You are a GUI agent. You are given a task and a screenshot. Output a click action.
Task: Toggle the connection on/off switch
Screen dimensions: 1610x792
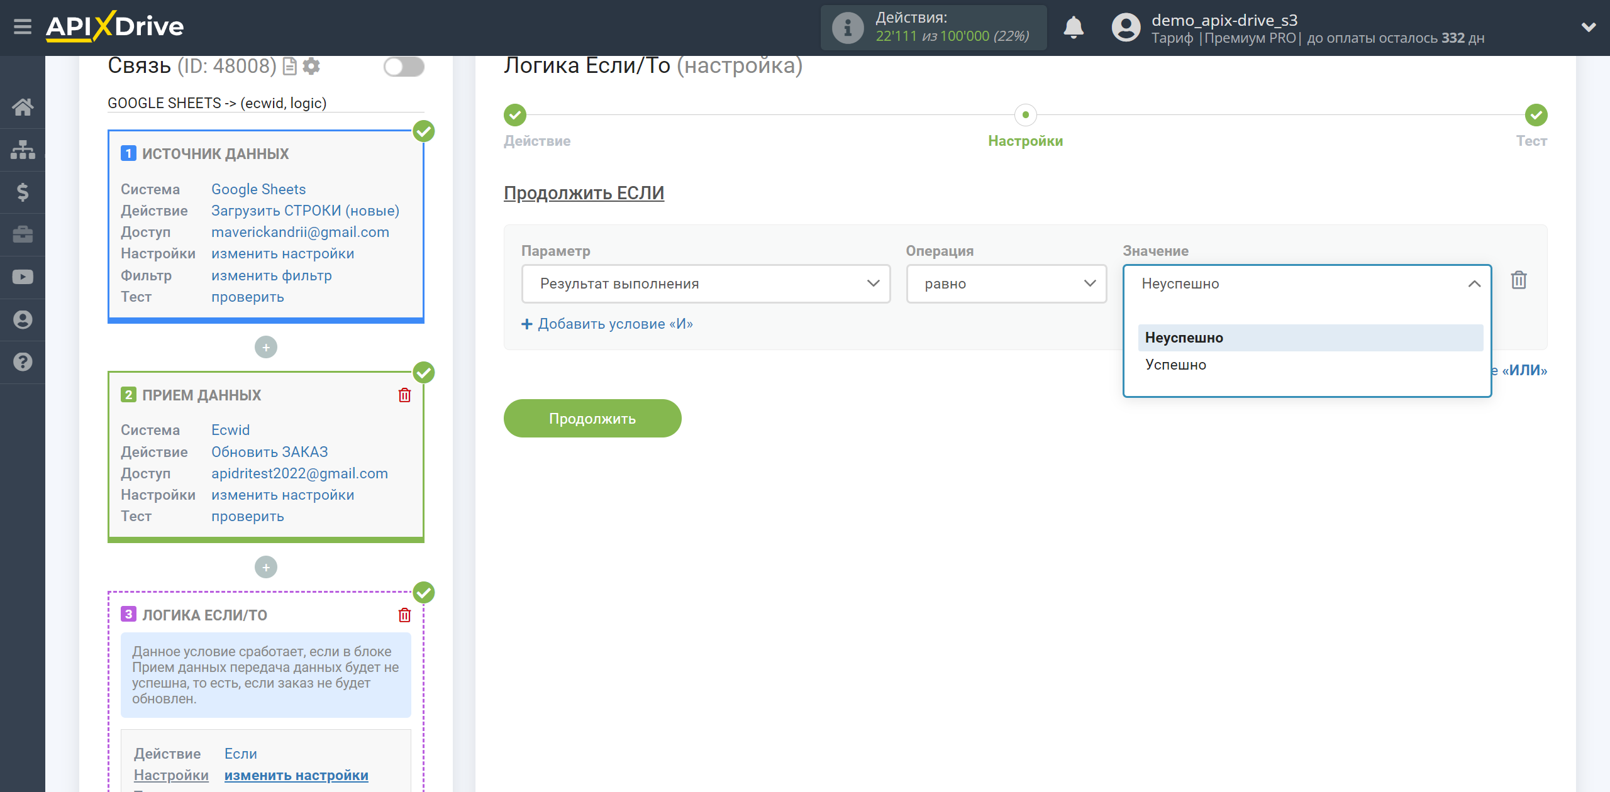(x=404, y=66)
